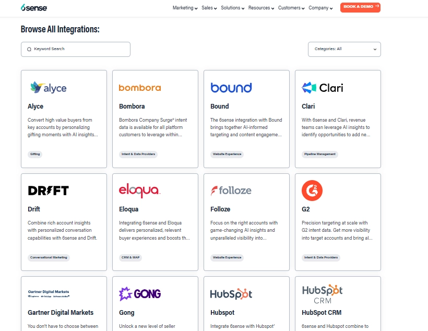Click the Bound blue logo
Viewport: 428px width, 331px height.
tap(231, 88)
